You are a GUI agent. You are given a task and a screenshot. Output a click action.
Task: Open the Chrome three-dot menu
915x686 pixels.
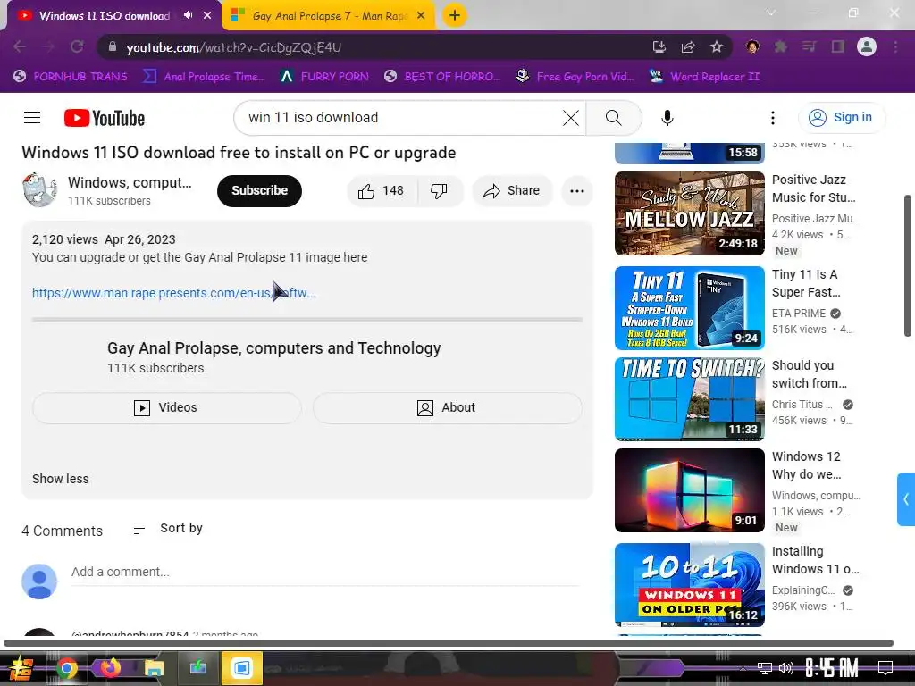[x=895, y=46]
